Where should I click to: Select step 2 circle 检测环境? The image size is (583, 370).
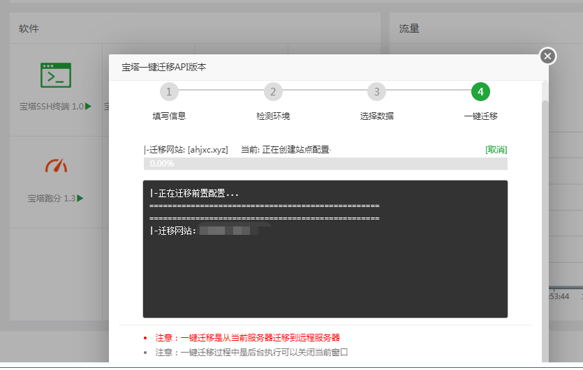click(273, 92)
